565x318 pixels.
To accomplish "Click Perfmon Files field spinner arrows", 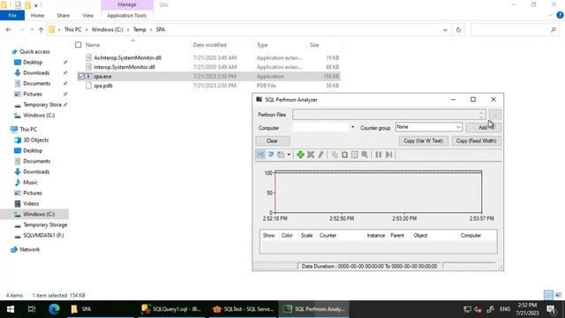I will pyautogui.click(x=481, y=115).
